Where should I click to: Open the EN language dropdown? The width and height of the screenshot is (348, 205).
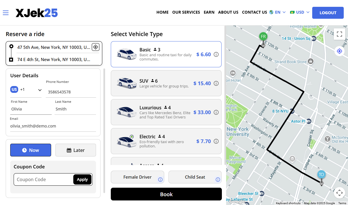(278, 12)
